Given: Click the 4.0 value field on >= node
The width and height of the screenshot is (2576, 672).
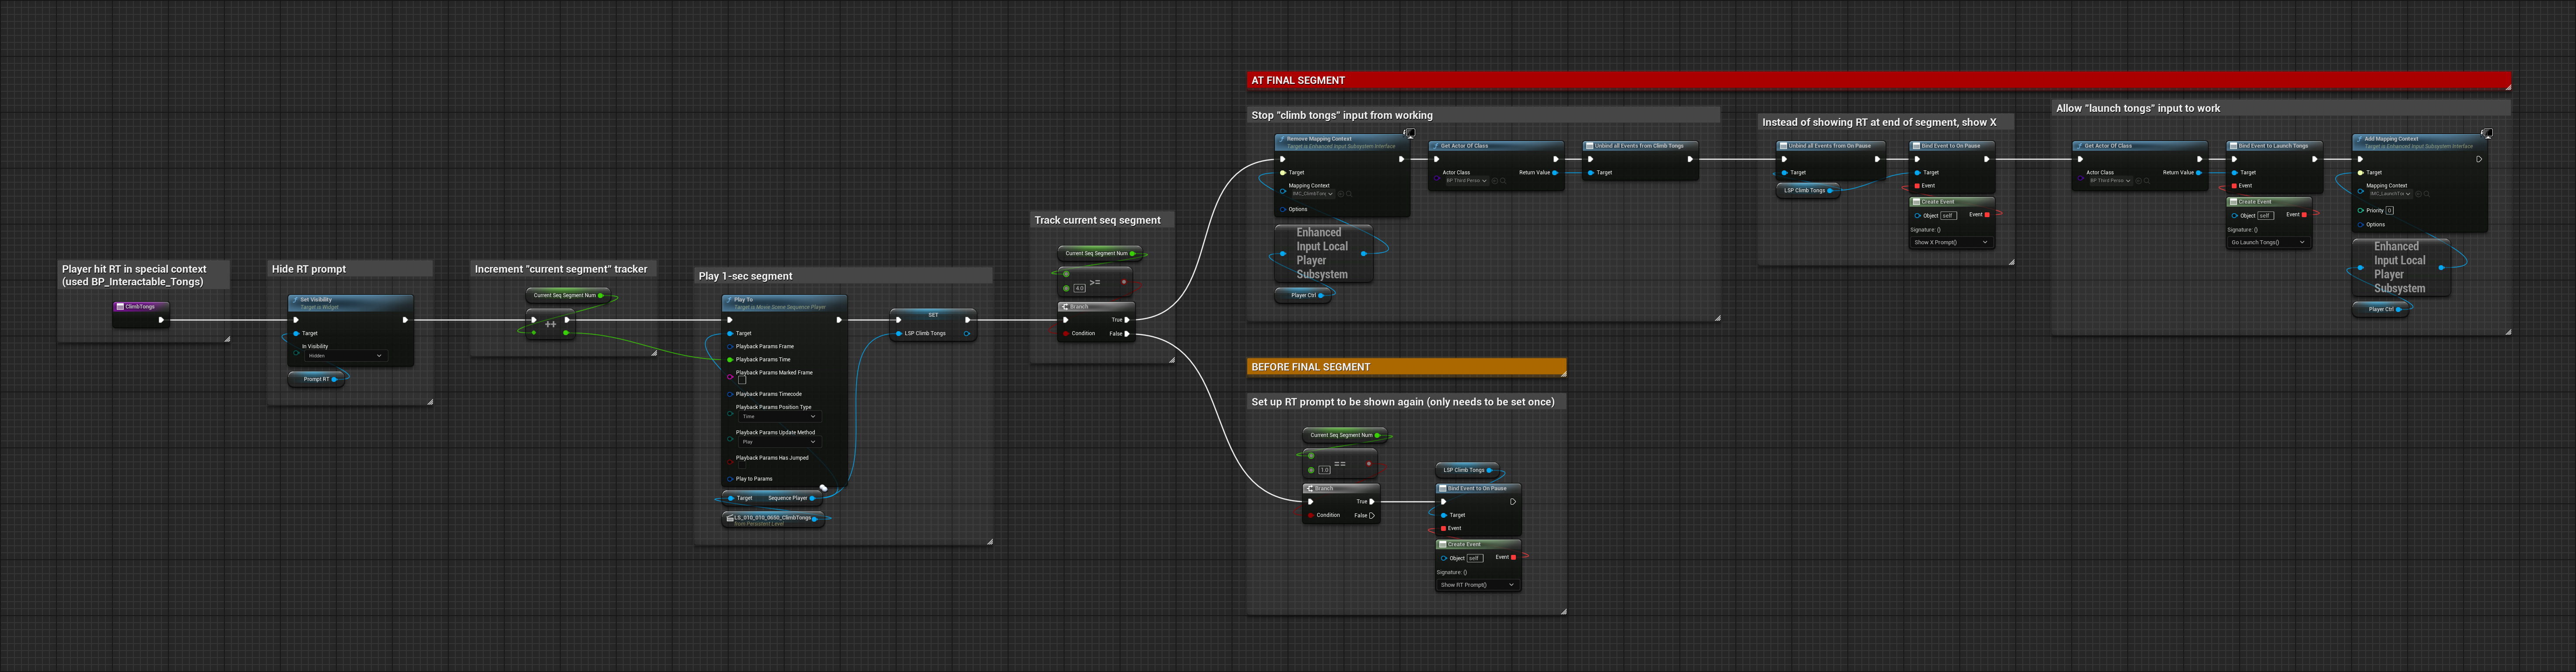Looking at the screenshot, I should click(1079, 288).
